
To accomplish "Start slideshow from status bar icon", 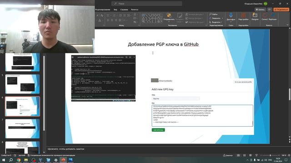I will [x=256, y=155].
